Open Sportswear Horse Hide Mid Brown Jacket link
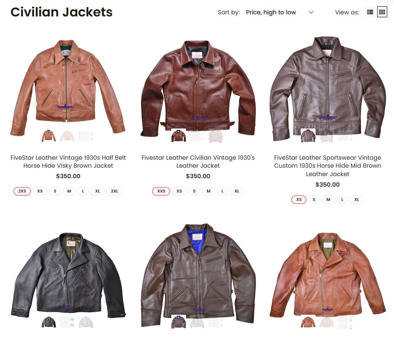The height and width of the screenshot is (340, 394). [x=327, y=166]
